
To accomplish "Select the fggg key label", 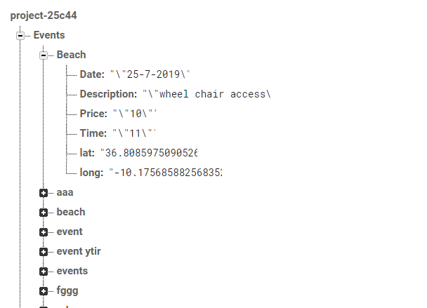I will pos(67,290).
